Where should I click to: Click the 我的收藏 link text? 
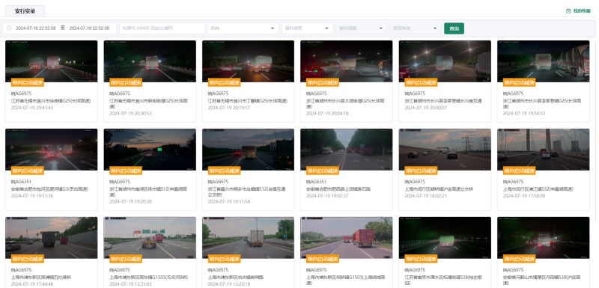[x=582, y=11]
